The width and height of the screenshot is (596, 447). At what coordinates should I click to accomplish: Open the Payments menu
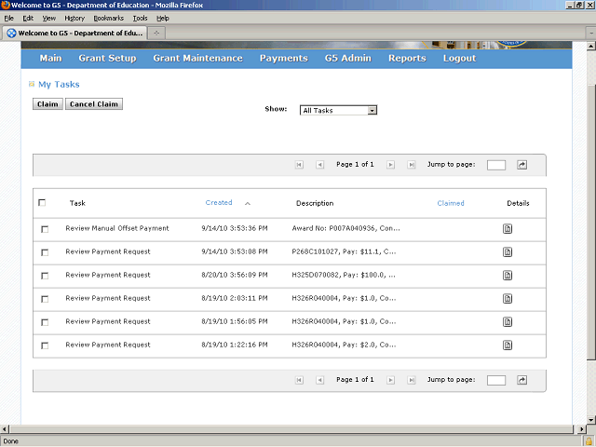click(283, 58)
